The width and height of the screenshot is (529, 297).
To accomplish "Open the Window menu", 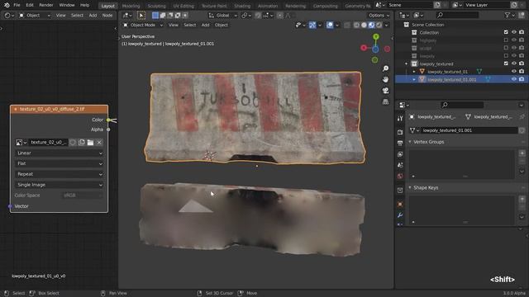I will point(67,5).
